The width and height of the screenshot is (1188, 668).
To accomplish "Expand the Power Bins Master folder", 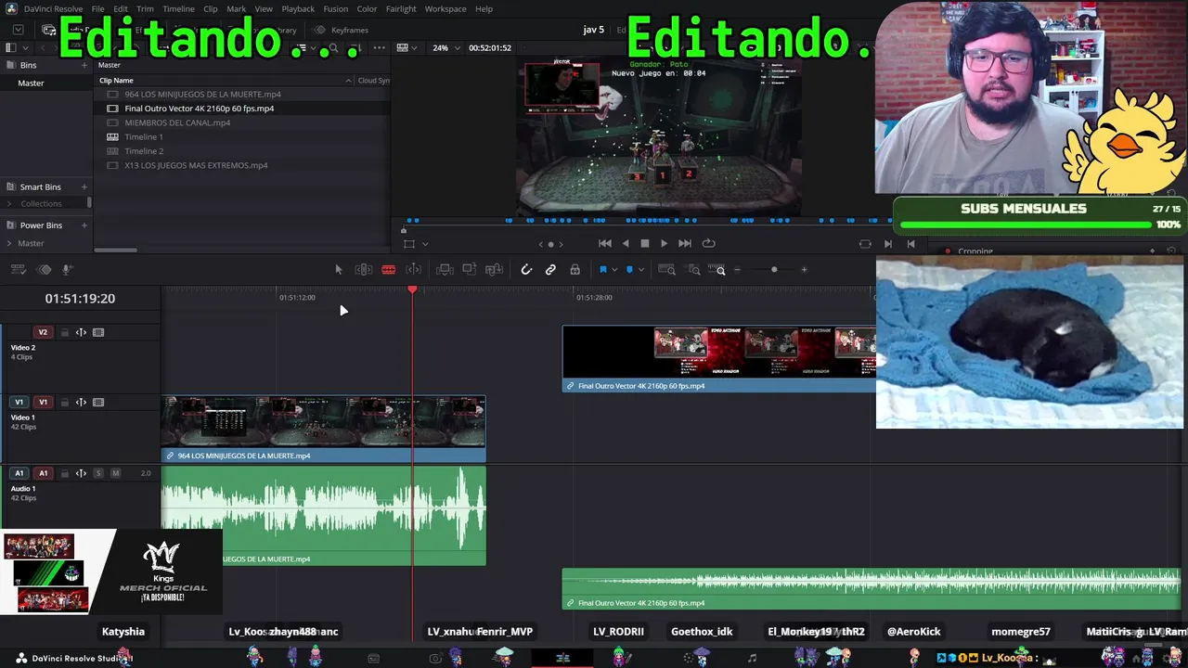I will (x=9, y=244).
